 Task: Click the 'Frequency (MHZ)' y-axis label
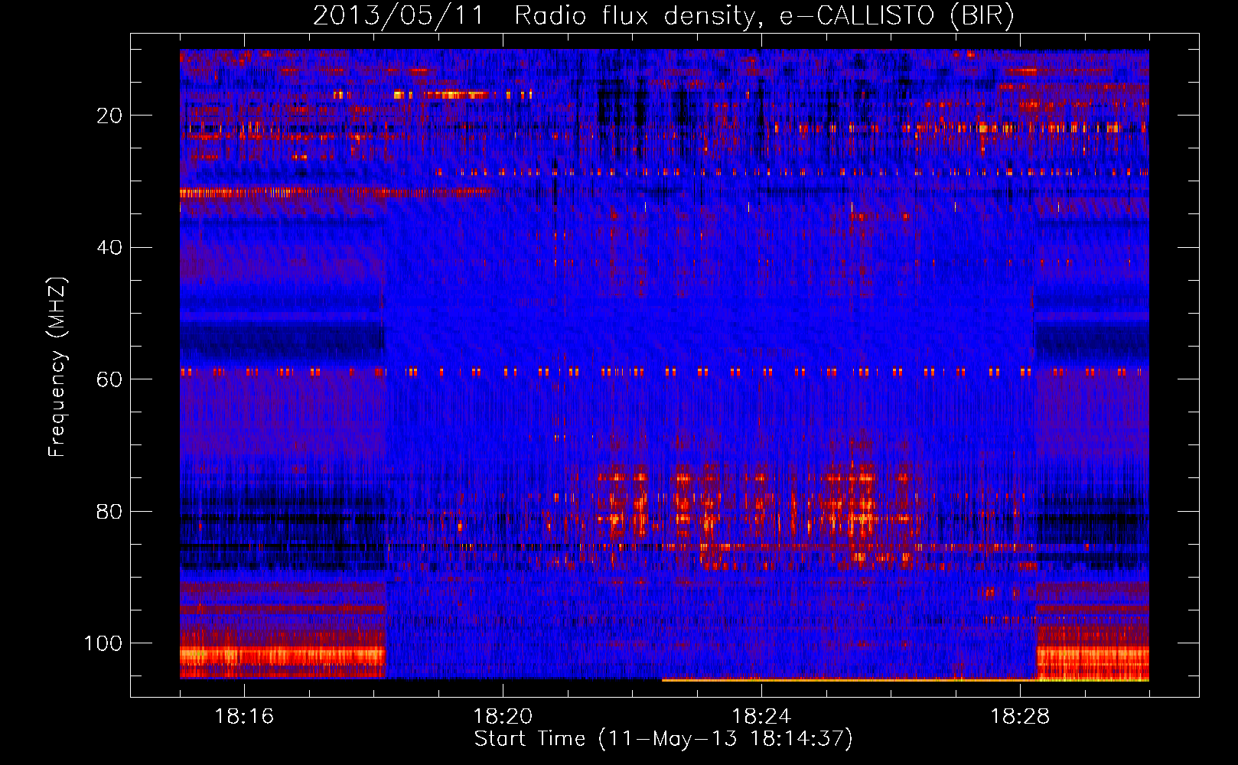(x=57, y=366)
